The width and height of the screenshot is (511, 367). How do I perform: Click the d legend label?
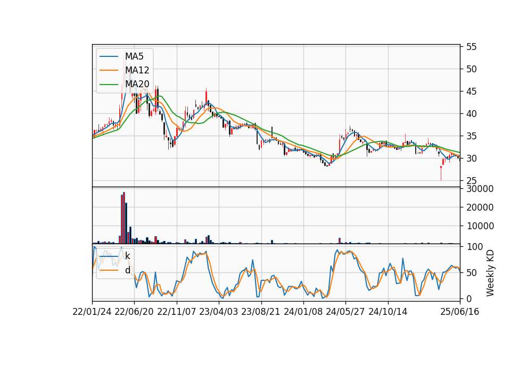point(127,270)
